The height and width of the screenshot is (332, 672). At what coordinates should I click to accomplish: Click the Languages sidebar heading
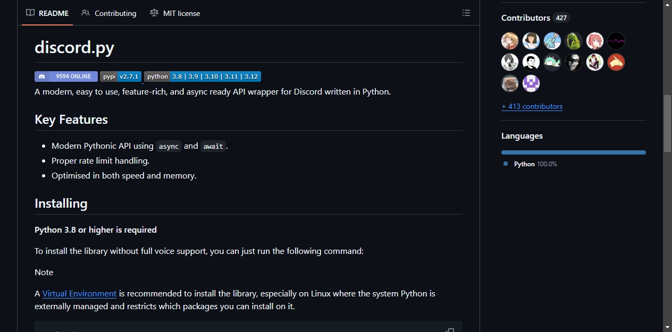click(x=522, y=136)
